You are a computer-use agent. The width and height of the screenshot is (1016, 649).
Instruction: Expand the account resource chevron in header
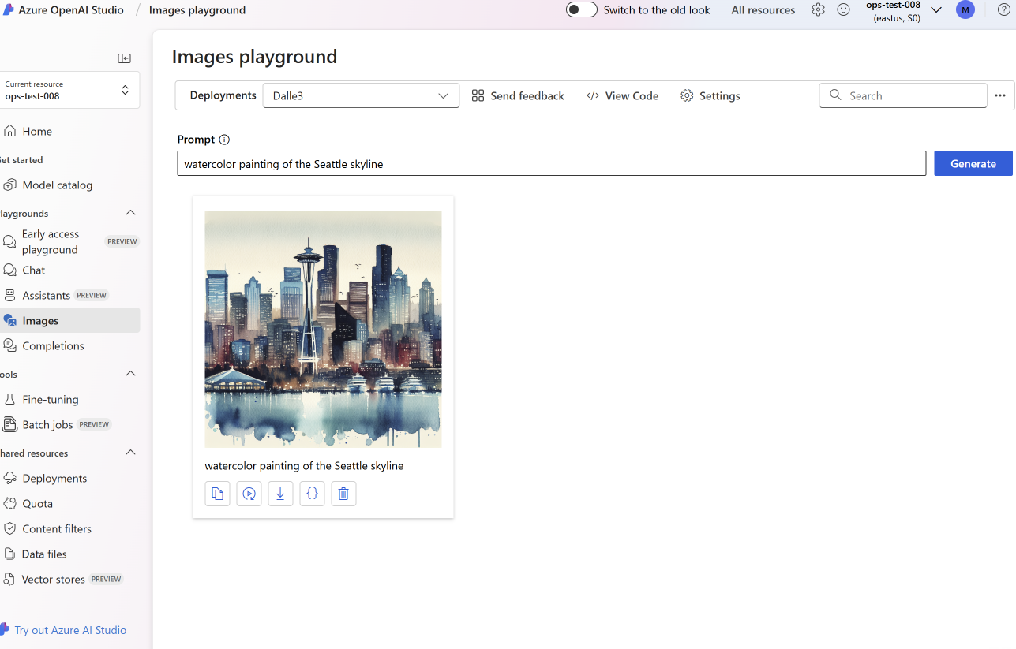(x=936, y=10)
